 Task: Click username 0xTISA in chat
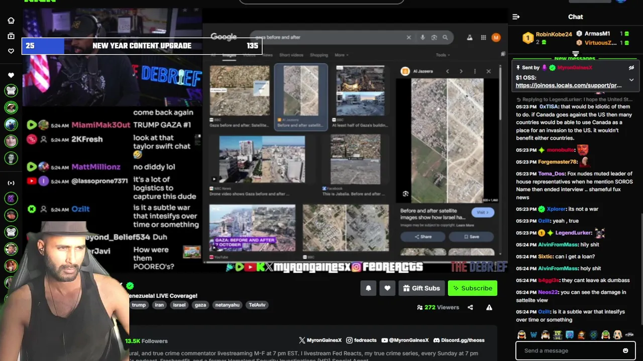[x=549, y=106]
